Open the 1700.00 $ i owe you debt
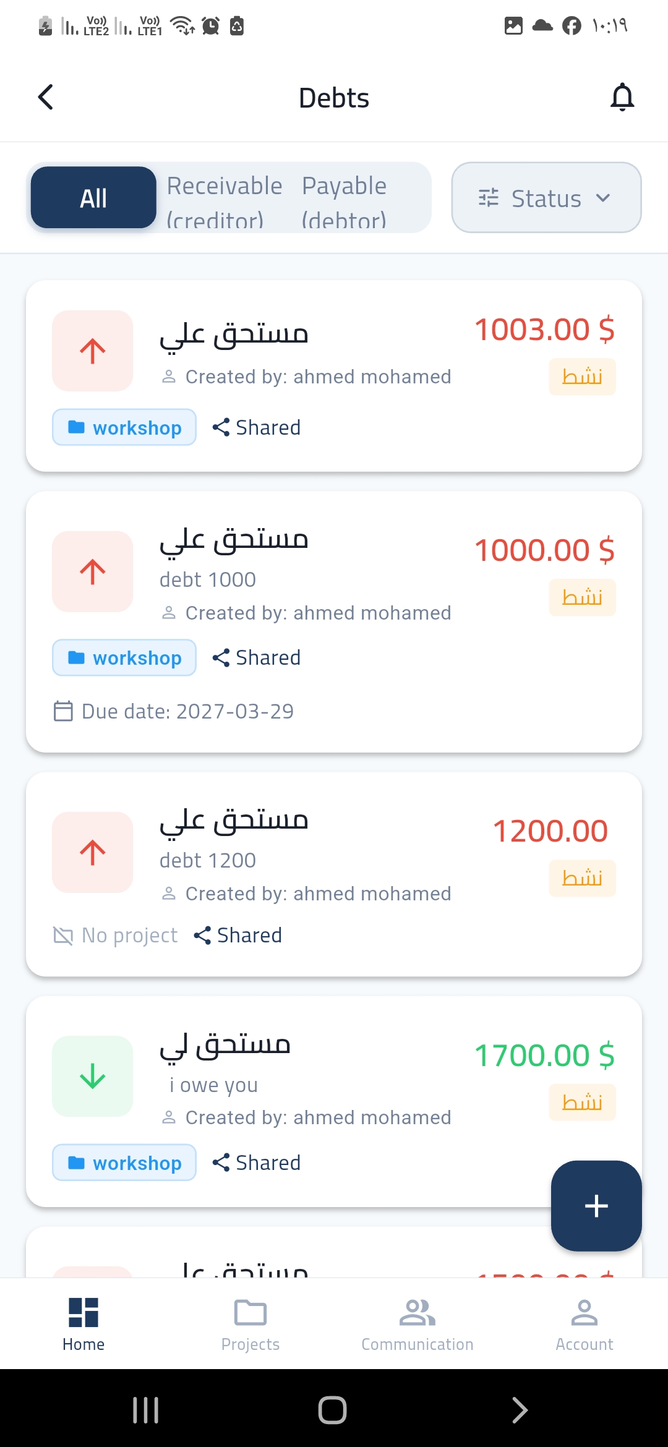The height and width of the screenshot is (1447, 668). (x=334, y=1101)
